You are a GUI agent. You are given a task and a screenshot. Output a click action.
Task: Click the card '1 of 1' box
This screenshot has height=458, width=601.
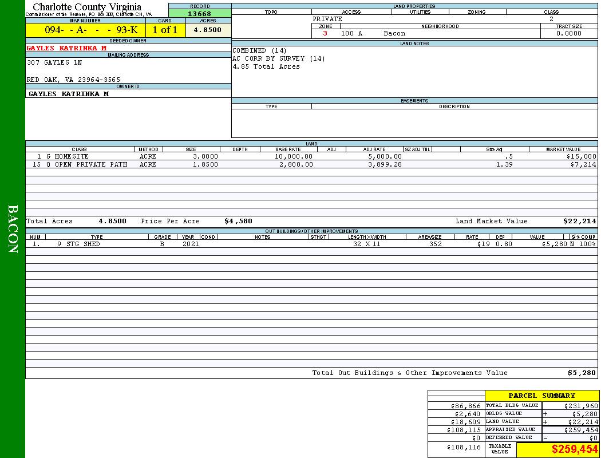(x=165, y=30)
